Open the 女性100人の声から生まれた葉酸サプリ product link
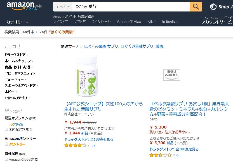This screenshot has height=161, width=233. tap(103, 106)
